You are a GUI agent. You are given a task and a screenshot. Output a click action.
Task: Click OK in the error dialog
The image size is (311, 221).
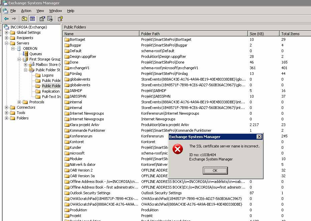click(x=215, y=171)
